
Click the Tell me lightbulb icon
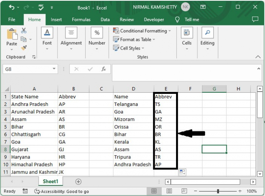pos(177,20)
